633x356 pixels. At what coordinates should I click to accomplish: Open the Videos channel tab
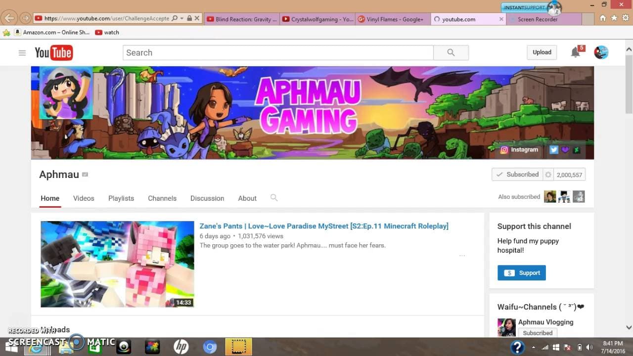tap(84, 198)
